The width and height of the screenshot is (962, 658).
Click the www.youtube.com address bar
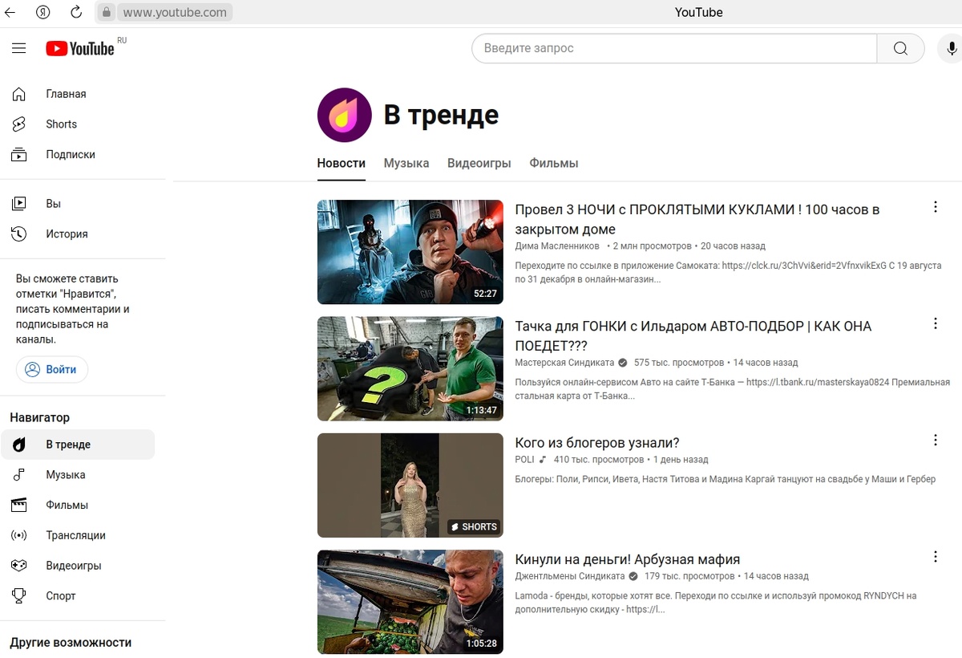(176, 12)
